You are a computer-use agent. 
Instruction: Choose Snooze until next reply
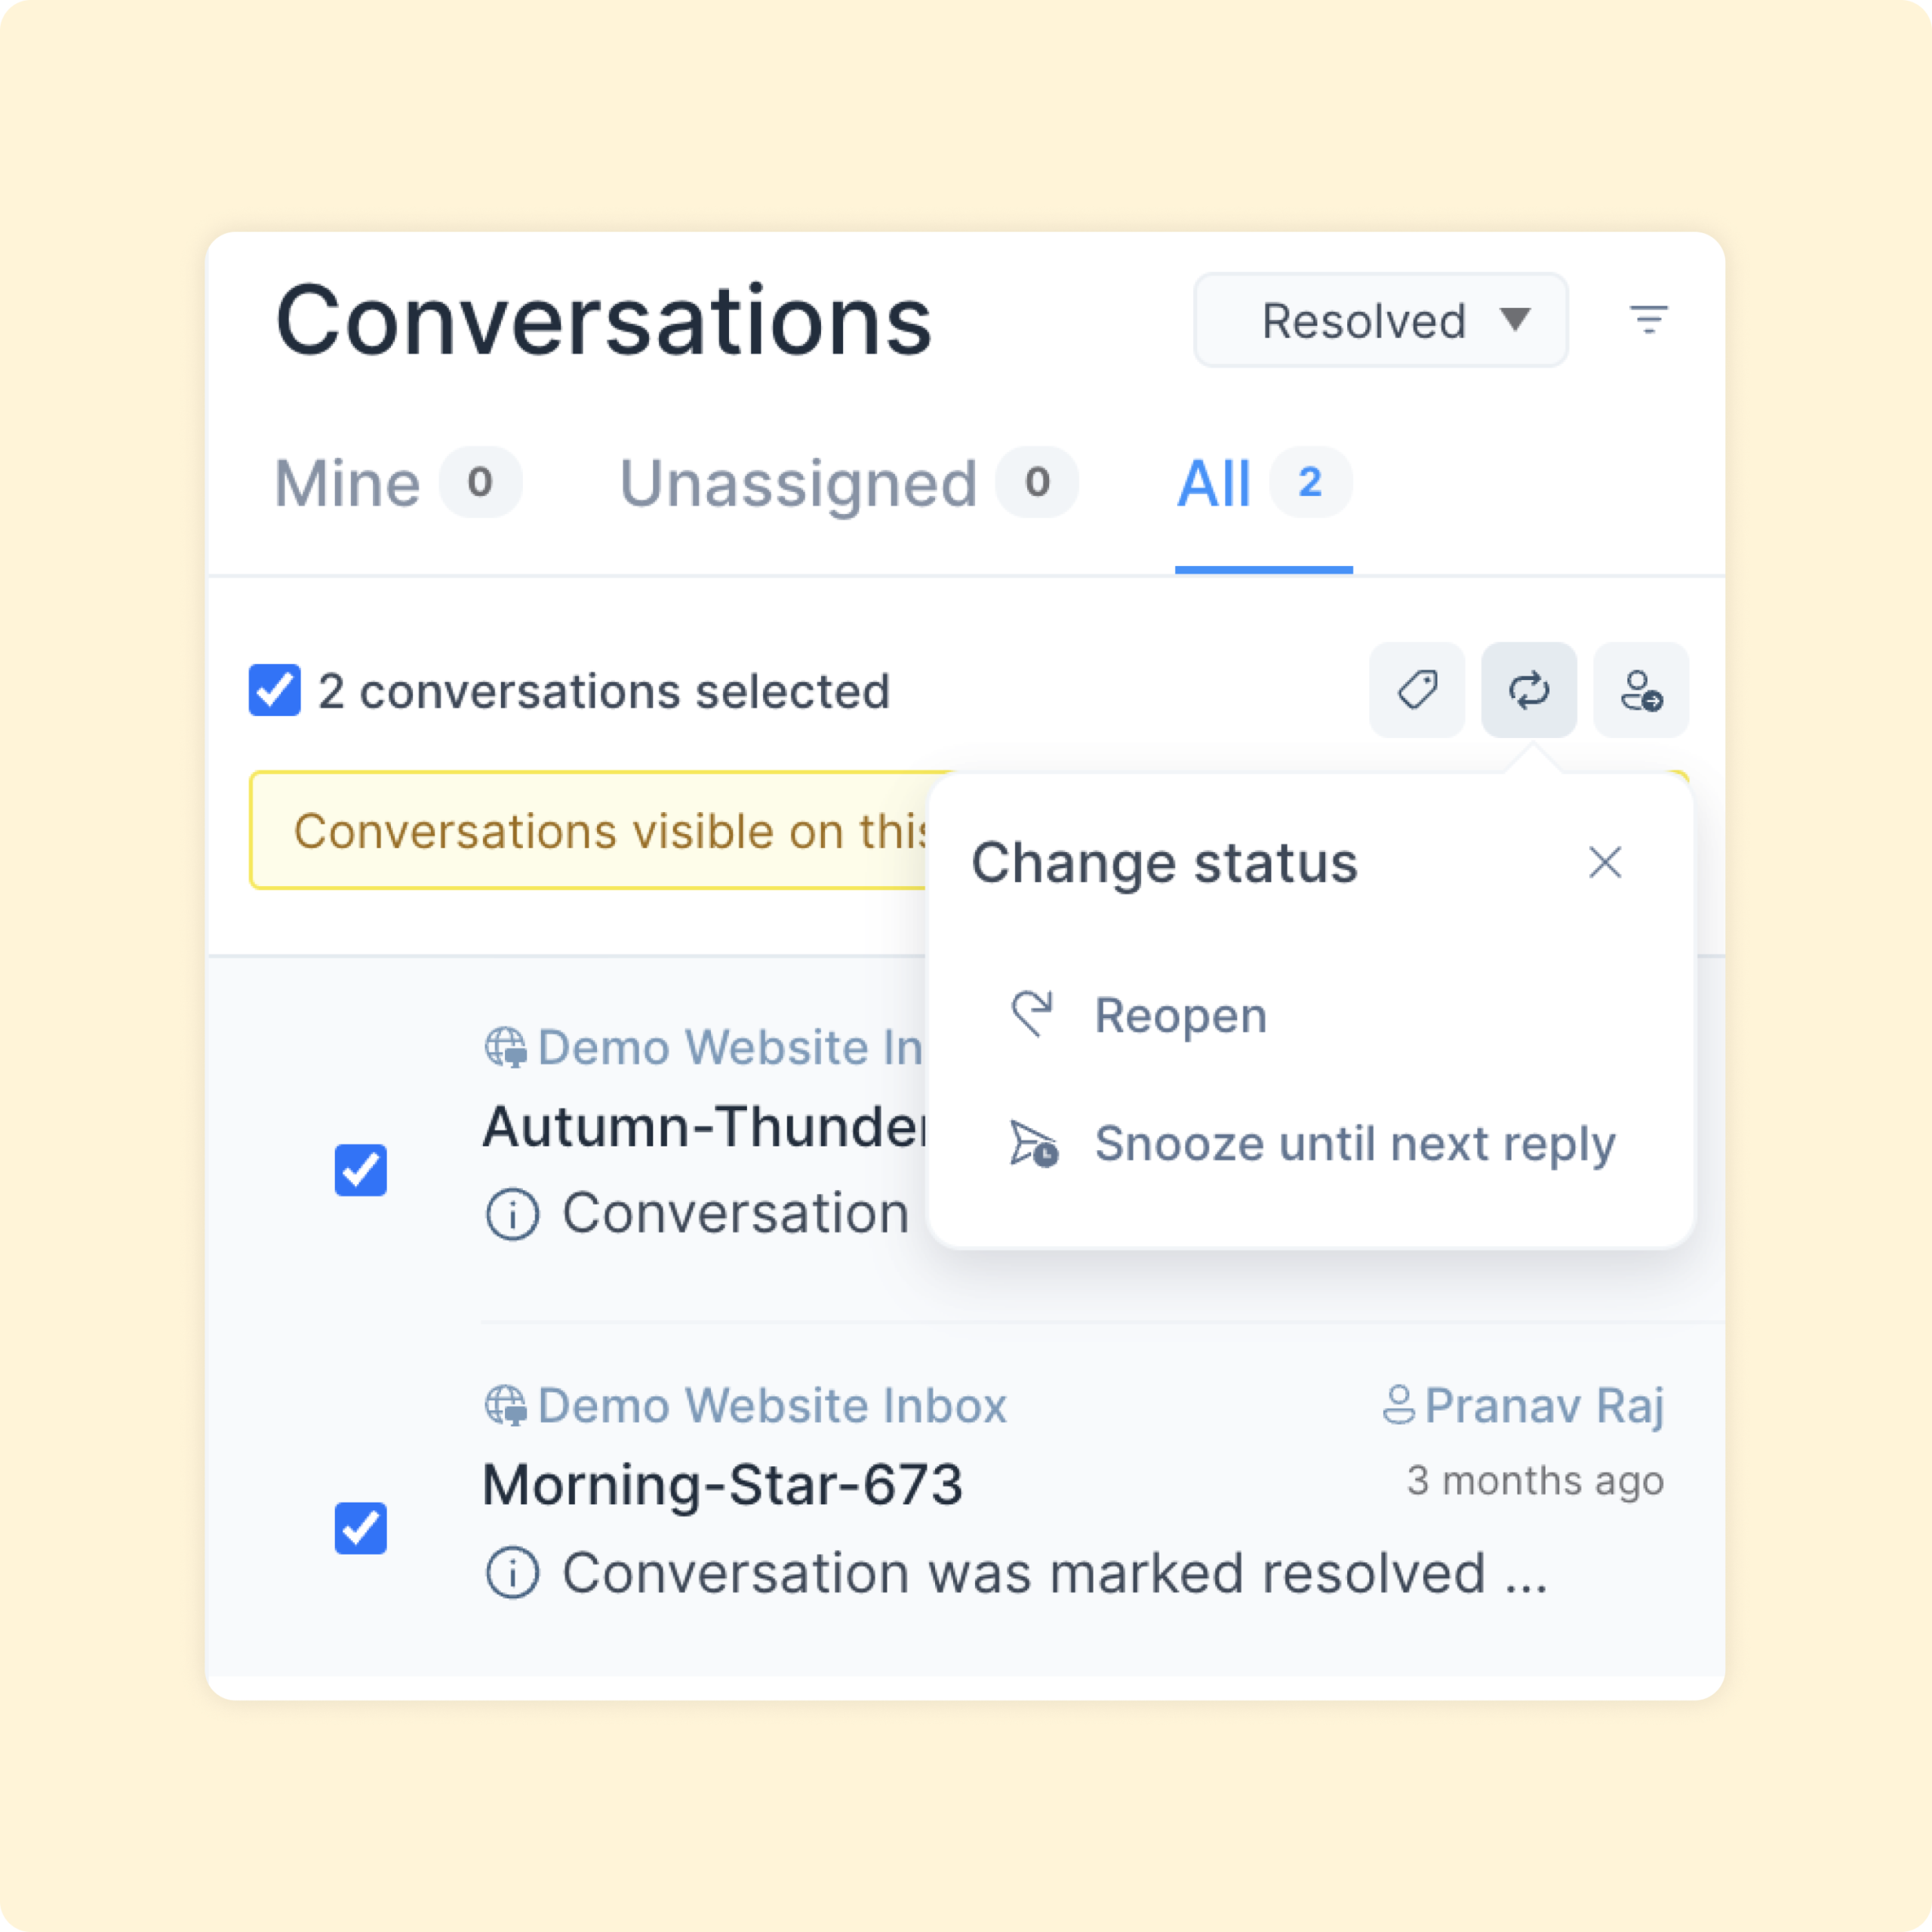(x=1356, y=1144)
